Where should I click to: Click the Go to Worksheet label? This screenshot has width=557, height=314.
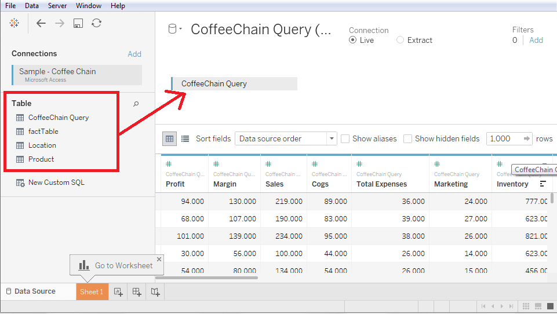point(123,265)
